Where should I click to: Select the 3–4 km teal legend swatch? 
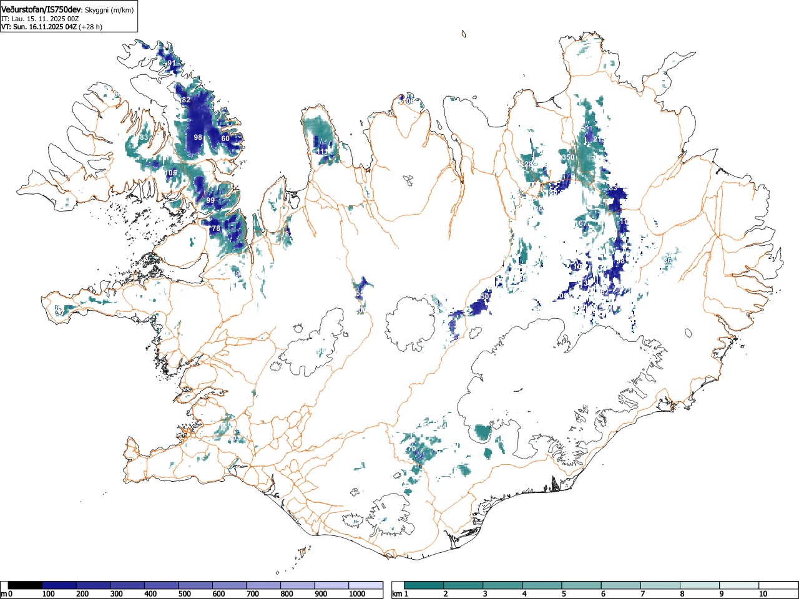(502, 585)
